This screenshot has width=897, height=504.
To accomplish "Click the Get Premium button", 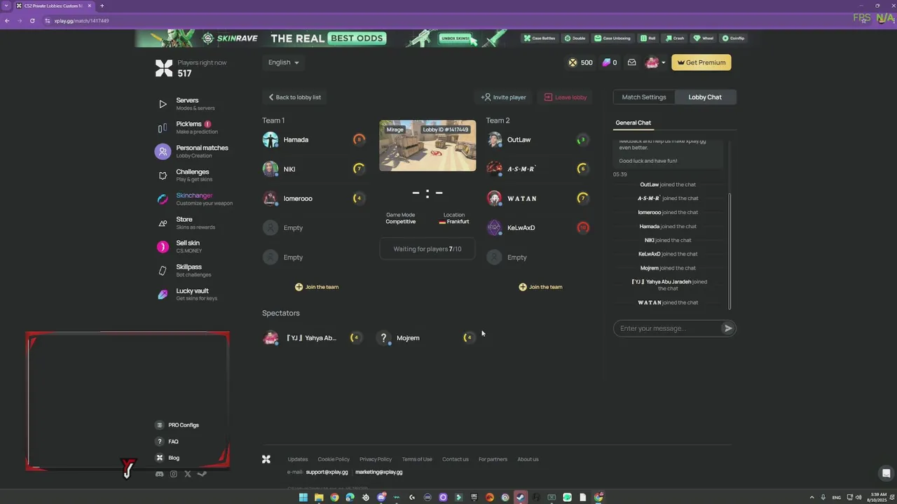I will [x=701, y=62].
